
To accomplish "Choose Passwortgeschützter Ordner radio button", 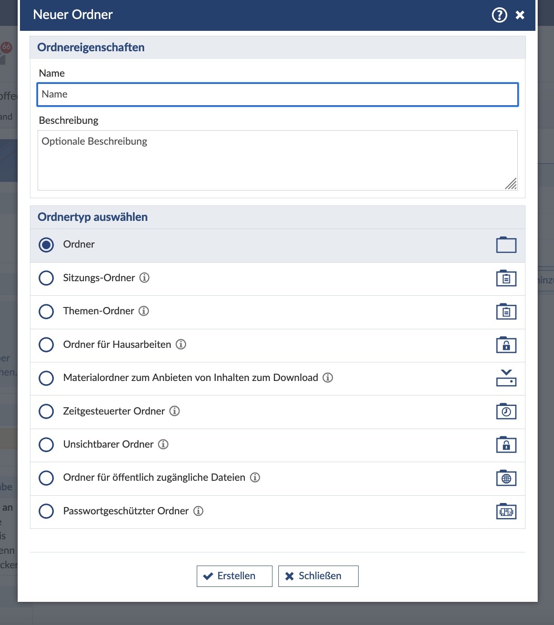I will [46, 511].
